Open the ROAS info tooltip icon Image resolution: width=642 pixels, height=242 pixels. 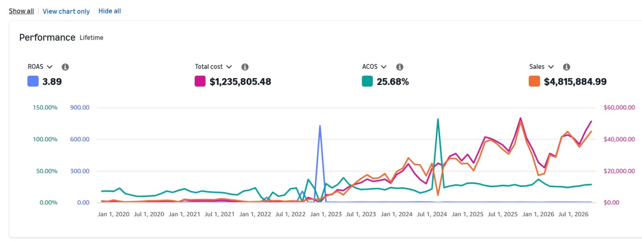click(65, 67)
